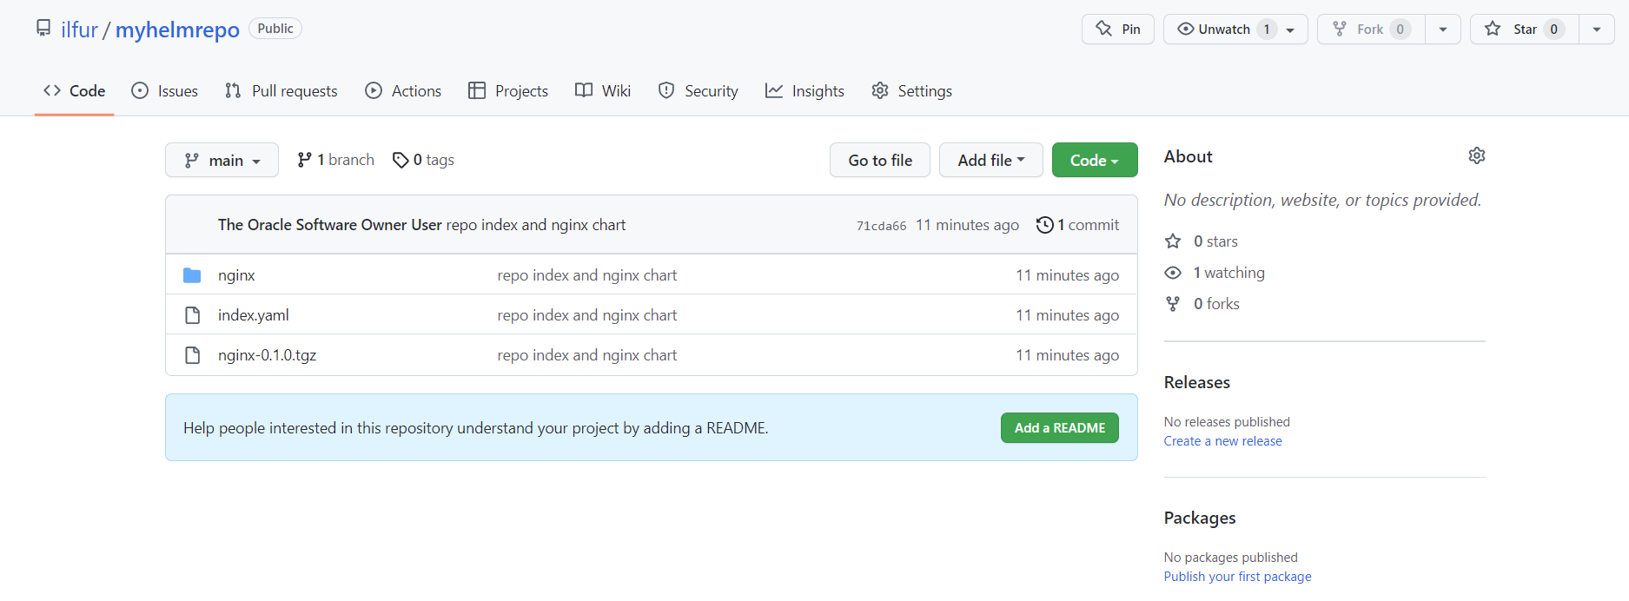This screenshot has width=1629, height=601.
Task: Open the nginx folder
Action: 236,275
